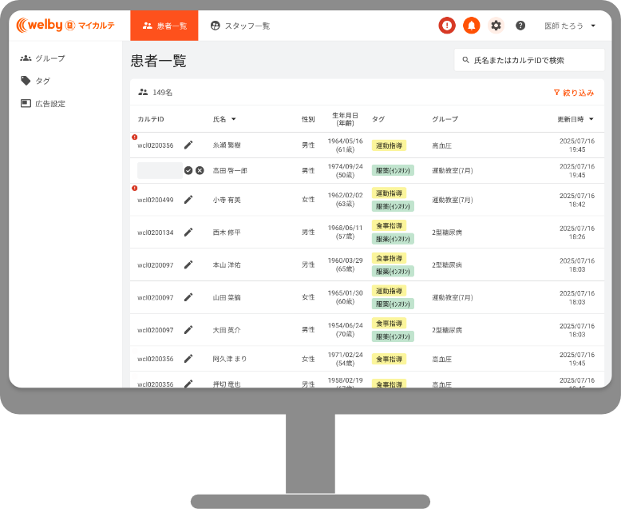
Task: Open グループ in the sidebar
Action: click(x=49, y=58)
